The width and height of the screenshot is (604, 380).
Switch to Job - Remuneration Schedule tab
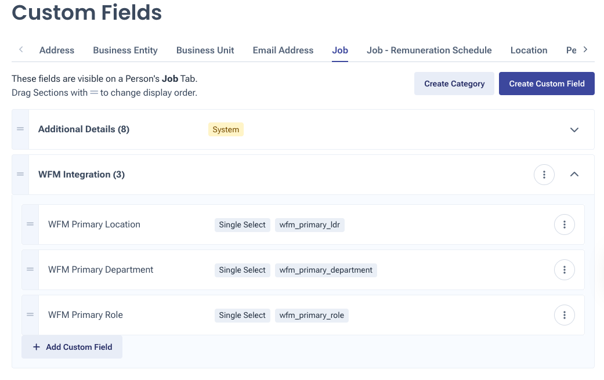pyautogui.click(x=429, y=50)
